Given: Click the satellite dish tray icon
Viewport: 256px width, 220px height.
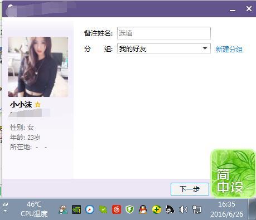Looking at the screenshot, I should pyautogui.click(x=170, y=209).
